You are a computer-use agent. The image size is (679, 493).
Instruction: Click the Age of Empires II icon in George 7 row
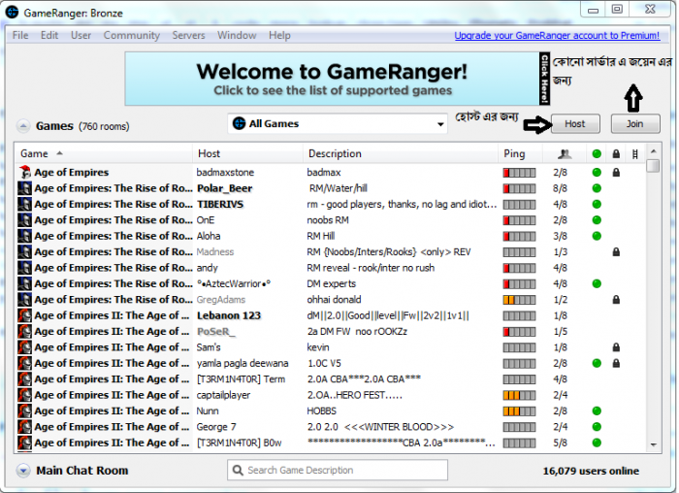pos(24,427)
